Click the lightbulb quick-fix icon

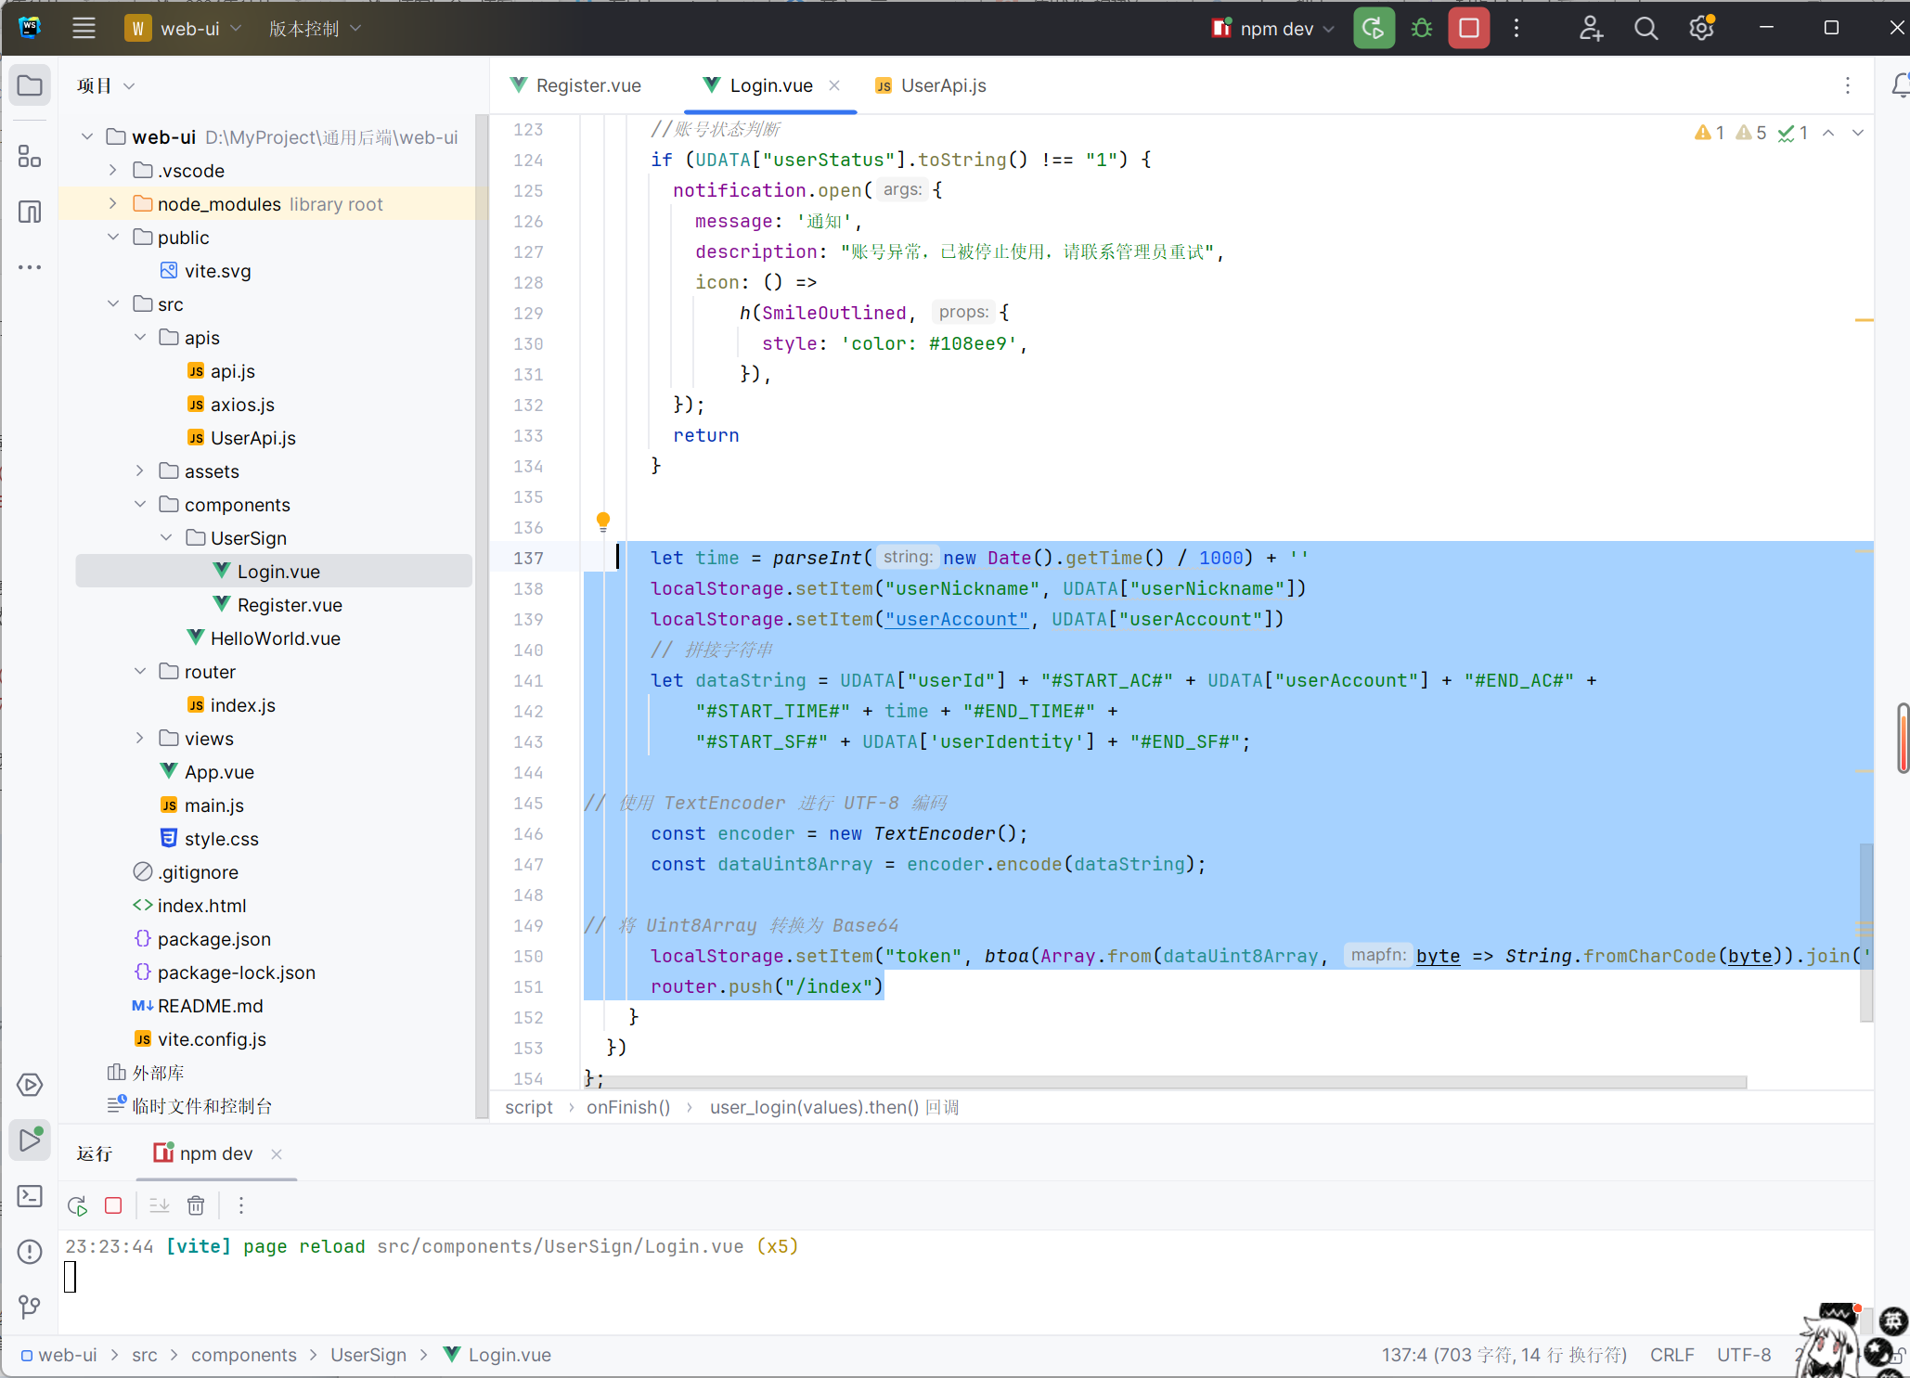603,521
